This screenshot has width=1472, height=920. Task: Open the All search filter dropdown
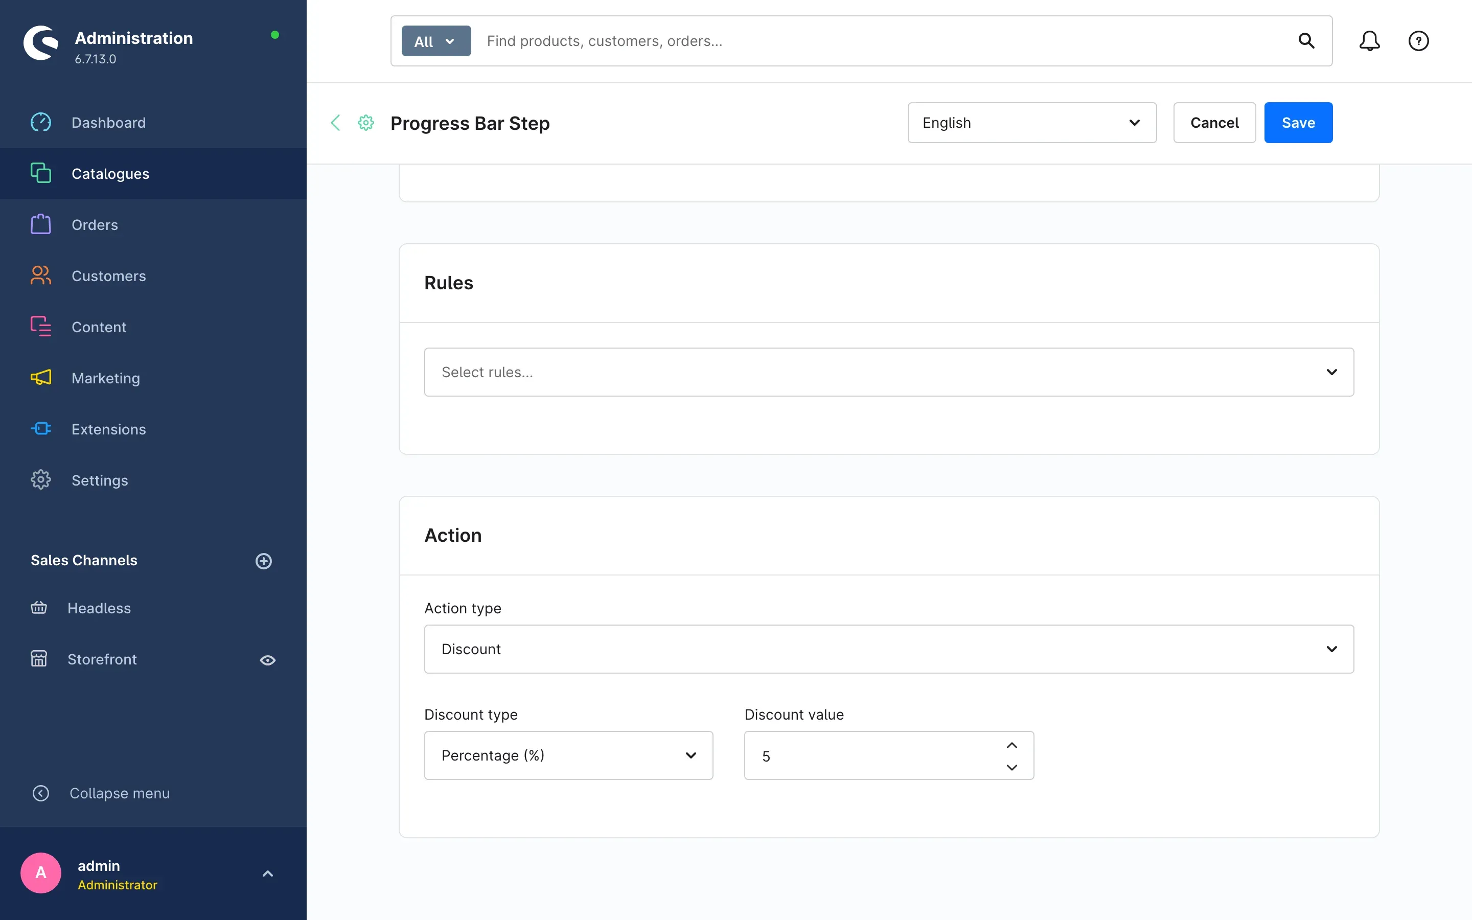(x=436, y=41)
